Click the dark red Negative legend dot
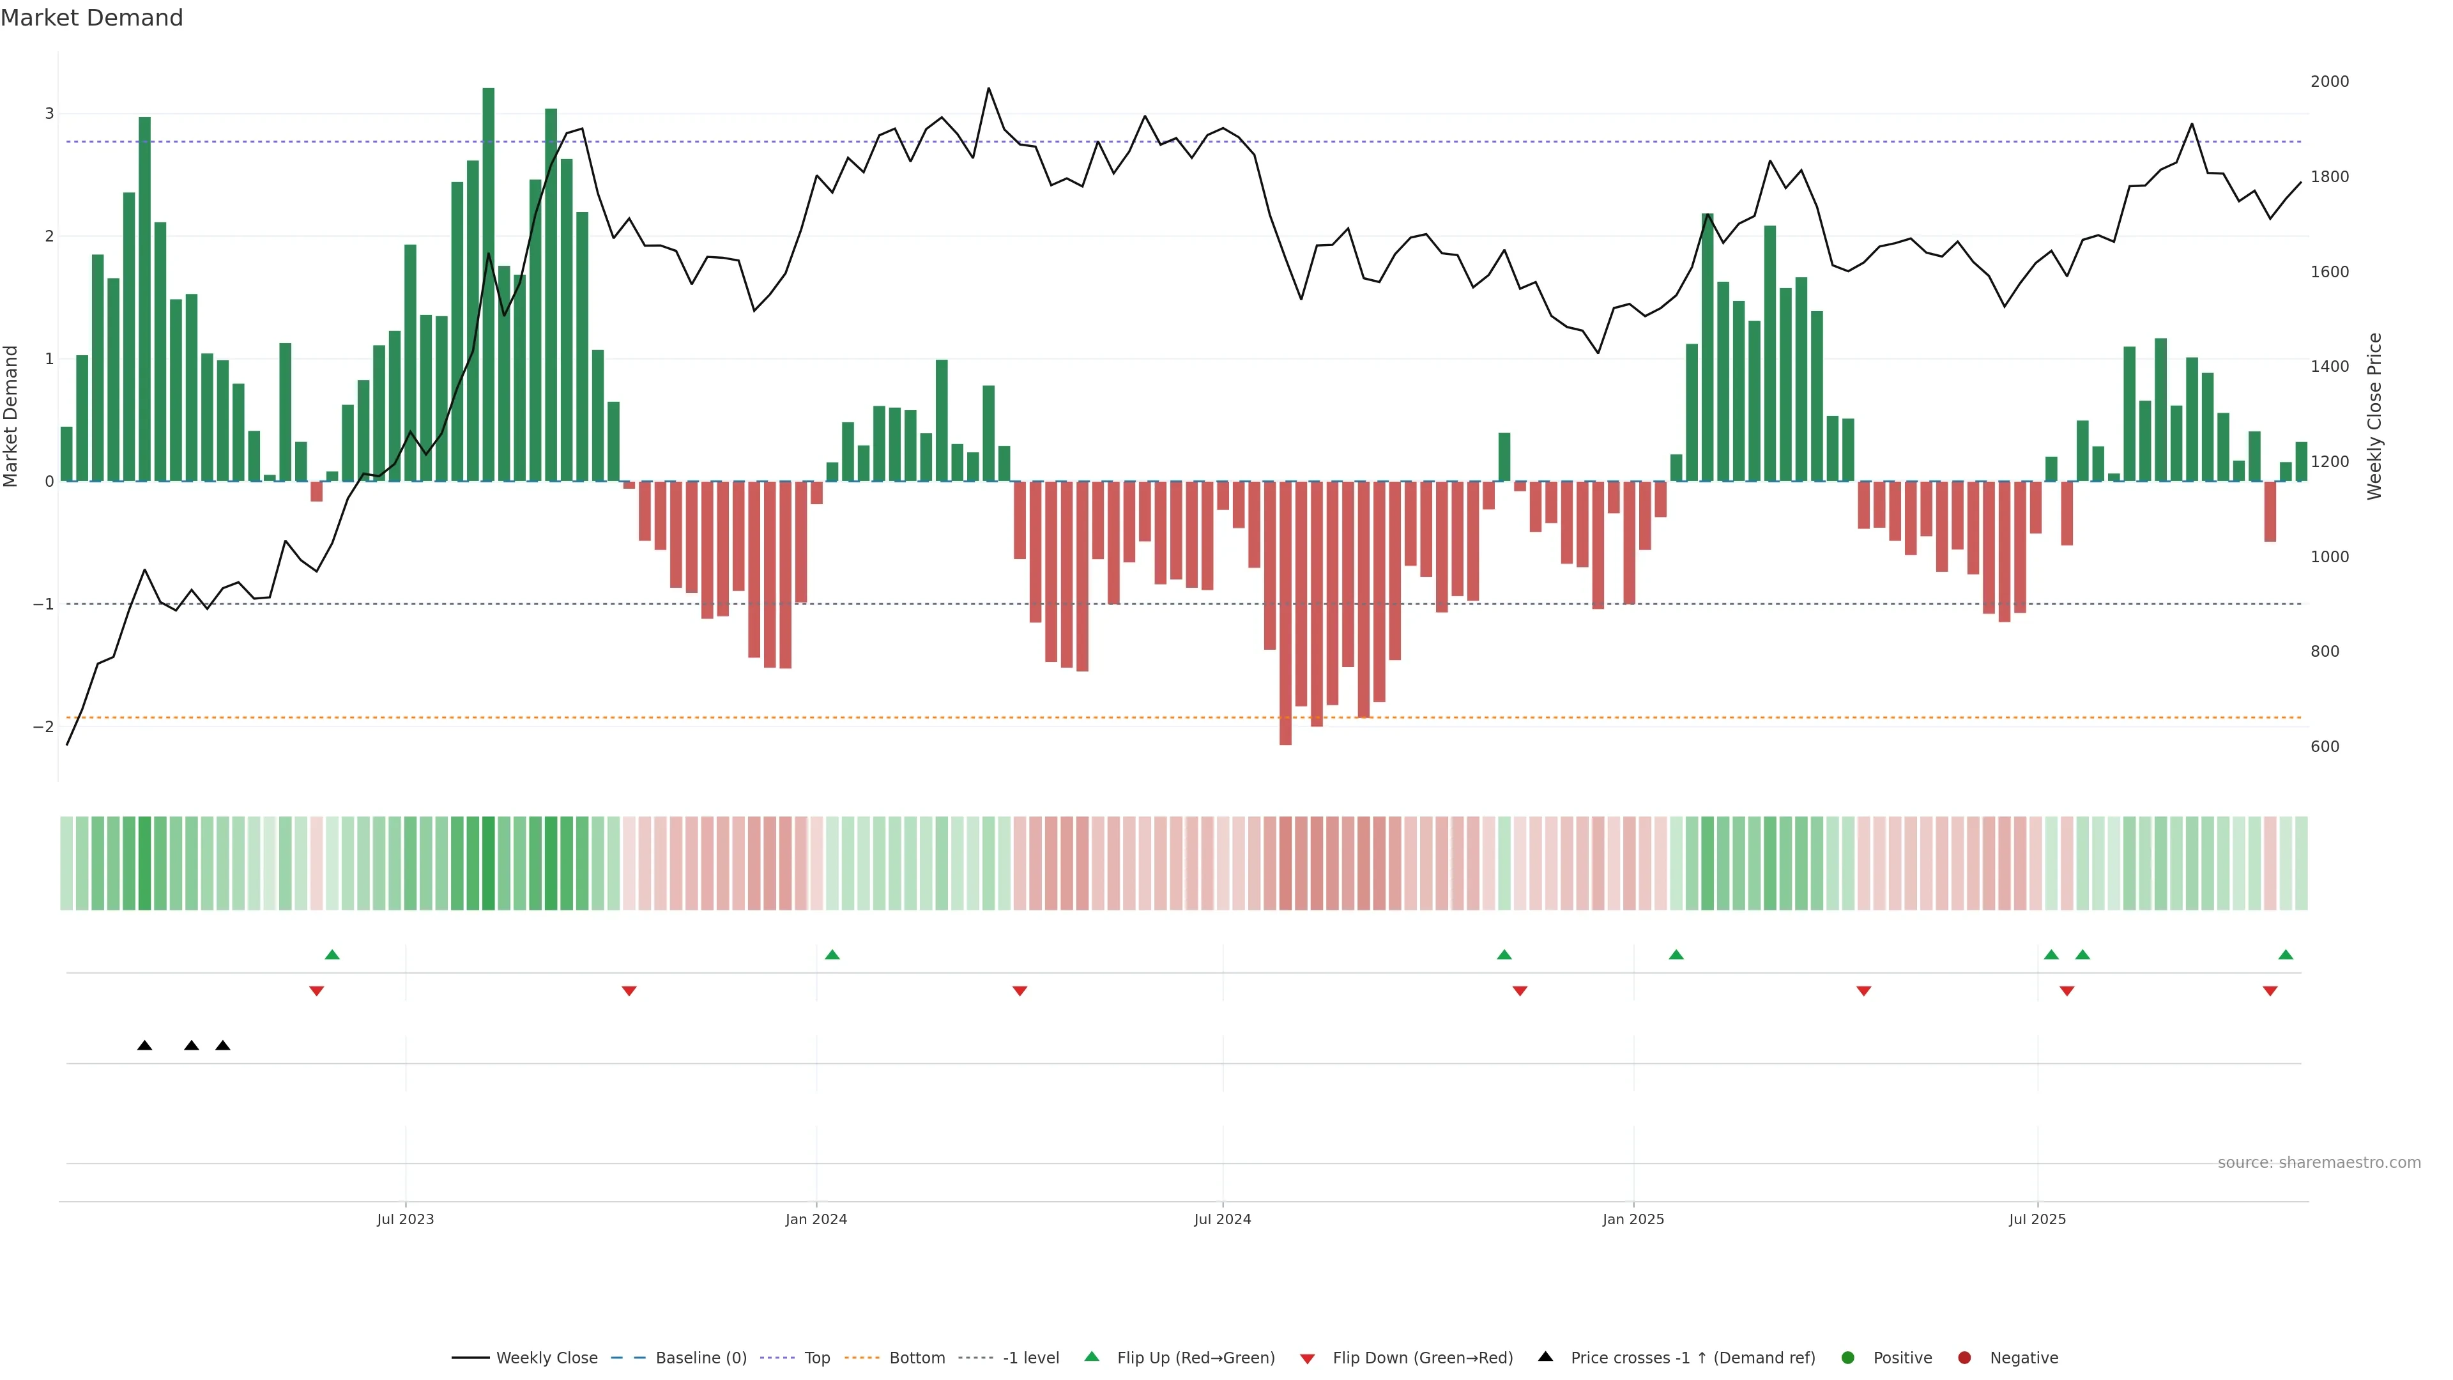Screen dimensions: 2453x1380 tap(1964, 1358)
